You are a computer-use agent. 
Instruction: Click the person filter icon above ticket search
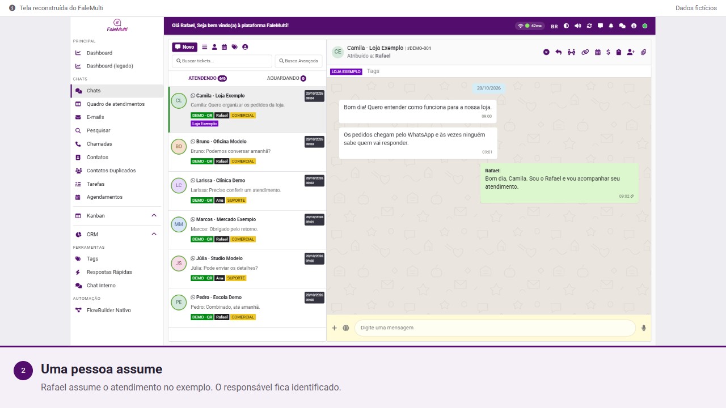tap(214, 47)
